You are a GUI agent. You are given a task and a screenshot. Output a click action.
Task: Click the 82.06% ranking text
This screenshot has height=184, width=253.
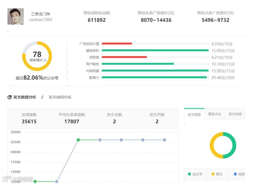(33, 78)
